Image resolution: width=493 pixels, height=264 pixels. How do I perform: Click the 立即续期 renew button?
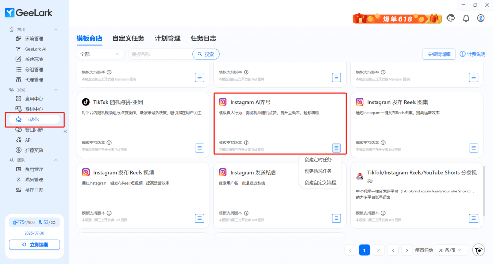34,245
